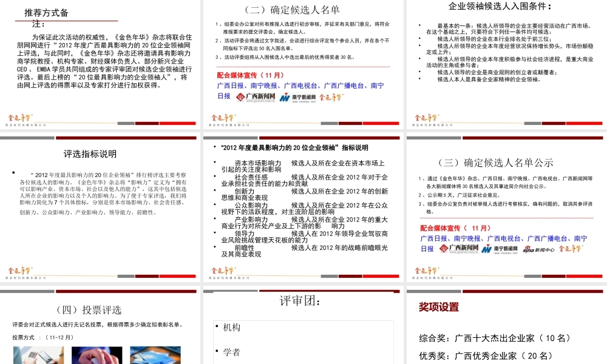The width and height of the screenshot is (607, 364).
Task: Click 配合媒体宣传(11月) in 名单公示 slide
Action: (x=456, y=228)
